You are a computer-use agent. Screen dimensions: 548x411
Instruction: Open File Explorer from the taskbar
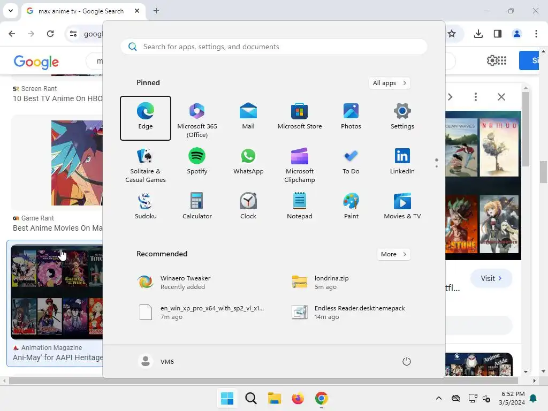point(275,398)
